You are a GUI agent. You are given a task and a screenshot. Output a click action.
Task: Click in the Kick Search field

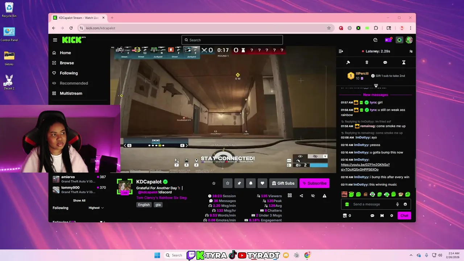[232, 40]
